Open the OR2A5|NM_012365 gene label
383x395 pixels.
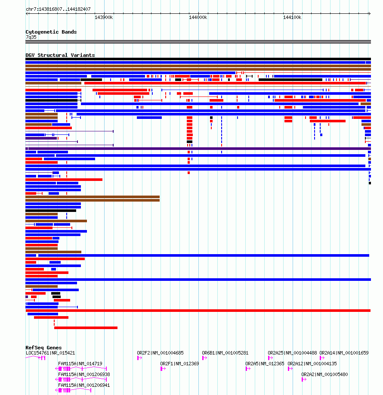tap(265, 364)
